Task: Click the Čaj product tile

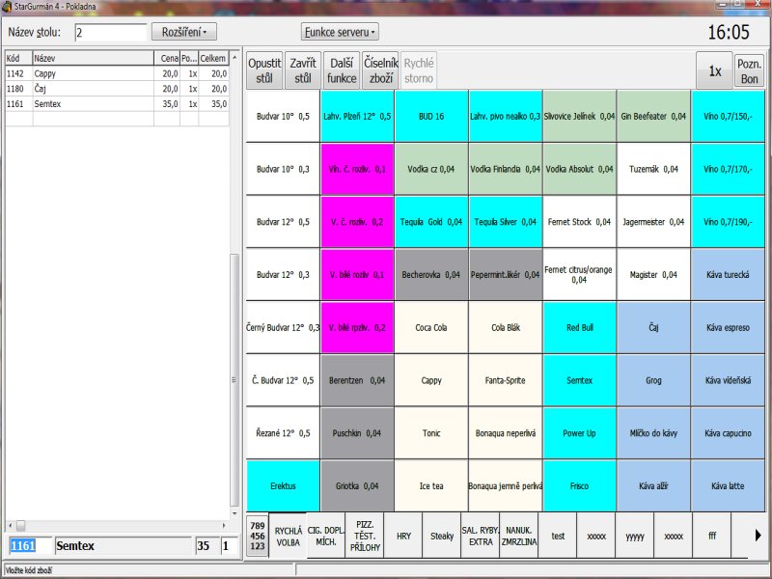Action: (x=653, y=327)
